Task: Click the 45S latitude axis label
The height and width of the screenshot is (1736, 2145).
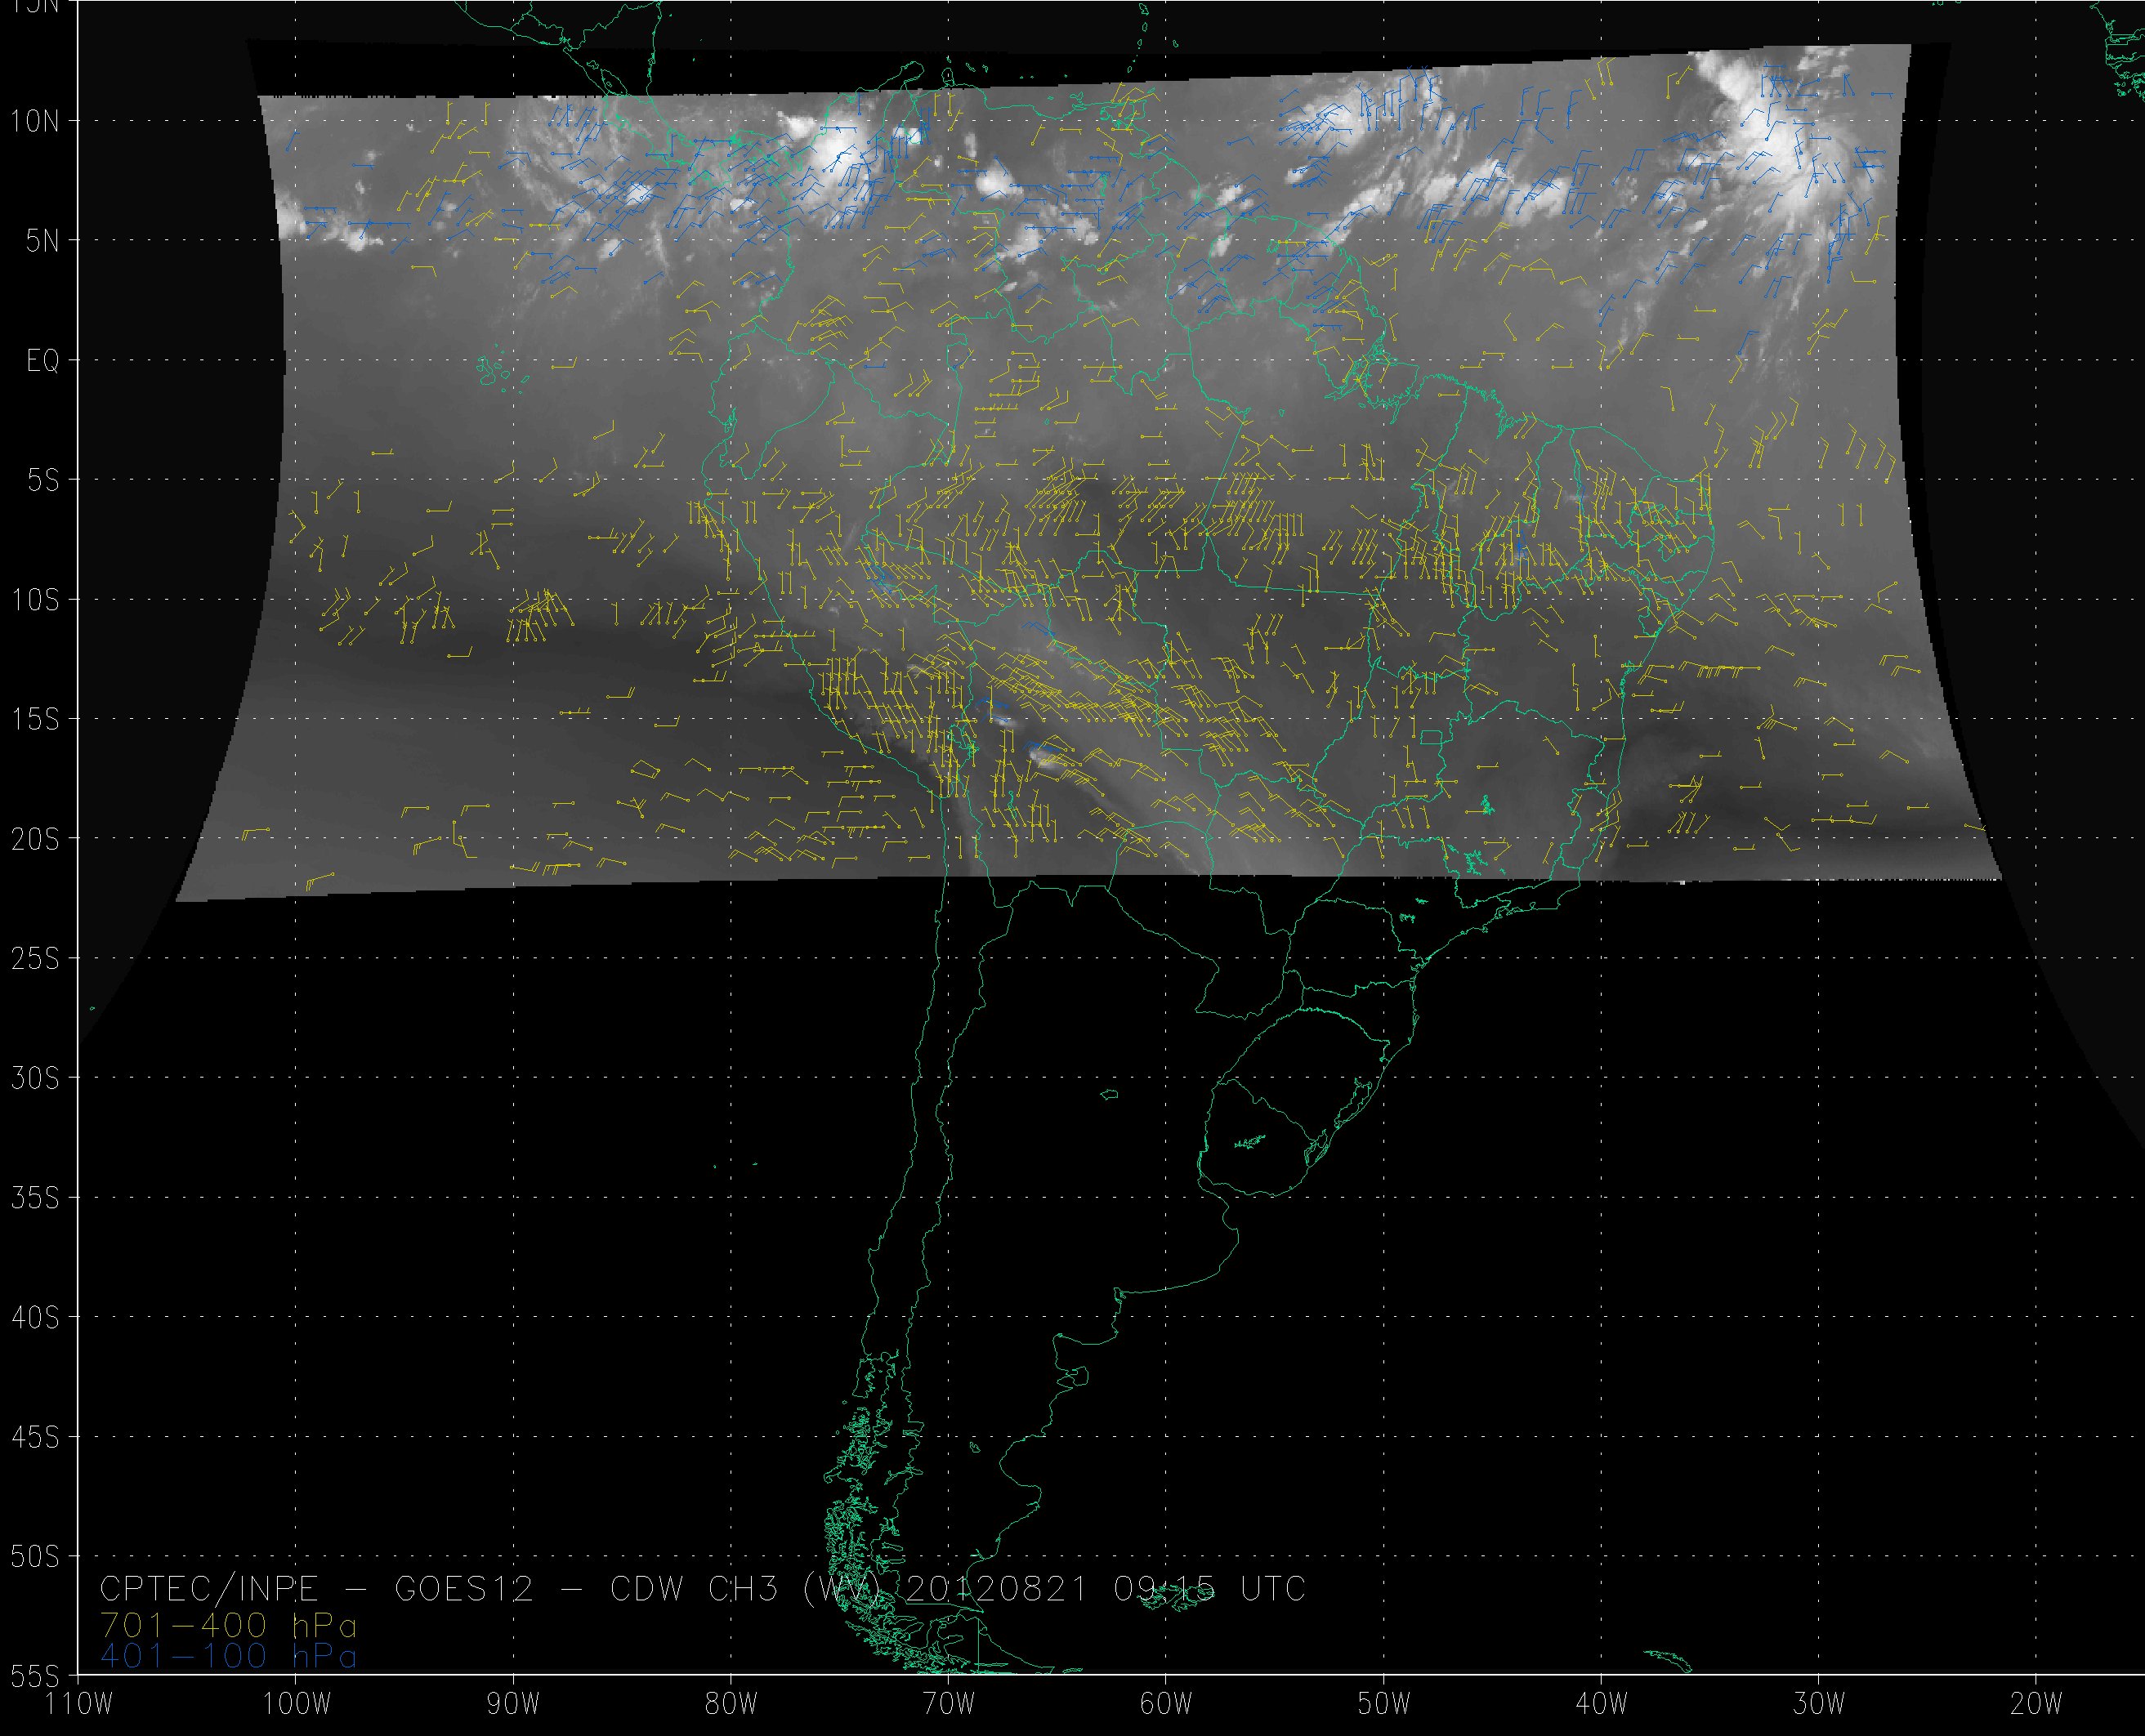Action: pos(35,1438)
